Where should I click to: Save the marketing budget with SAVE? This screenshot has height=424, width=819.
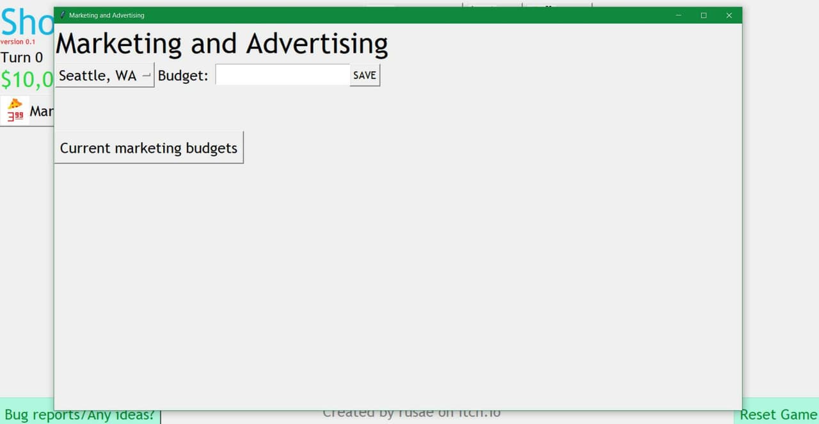coord(365,75)
